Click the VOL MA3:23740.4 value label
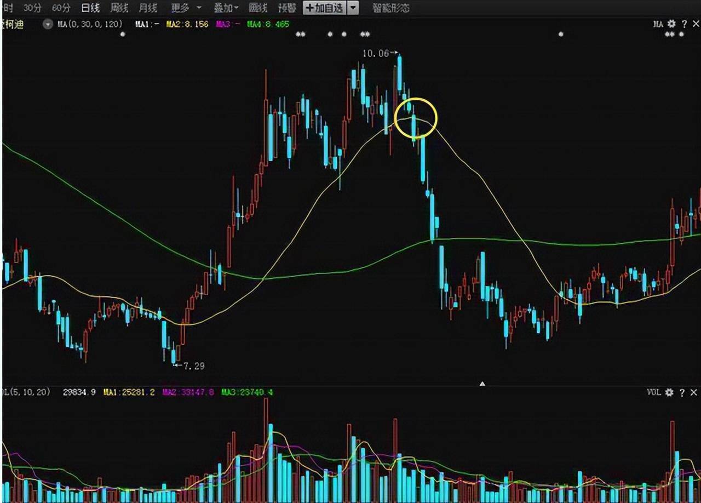This screenshot has height=503, width=701. coord(247,392)
